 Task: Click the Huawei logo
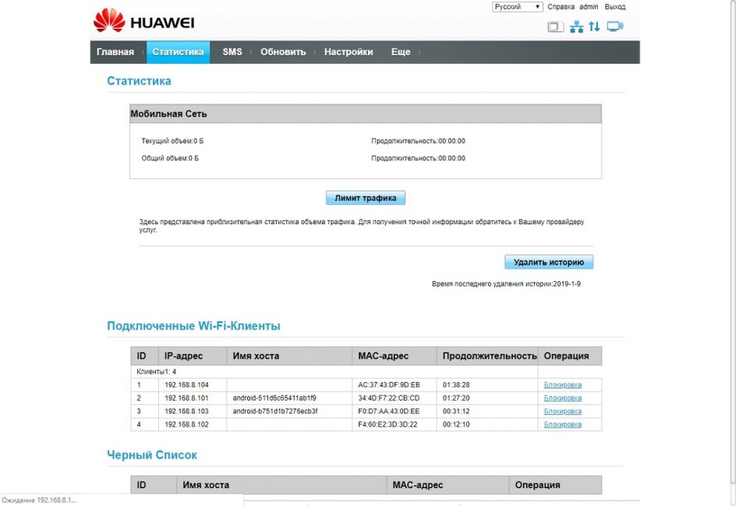143,22
